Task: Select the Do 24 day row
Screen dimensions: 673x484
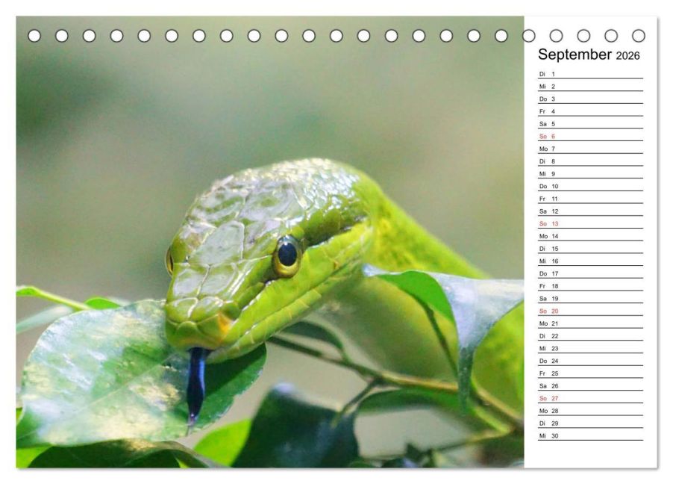Action: pyautogui.click(x=589, y=361)
